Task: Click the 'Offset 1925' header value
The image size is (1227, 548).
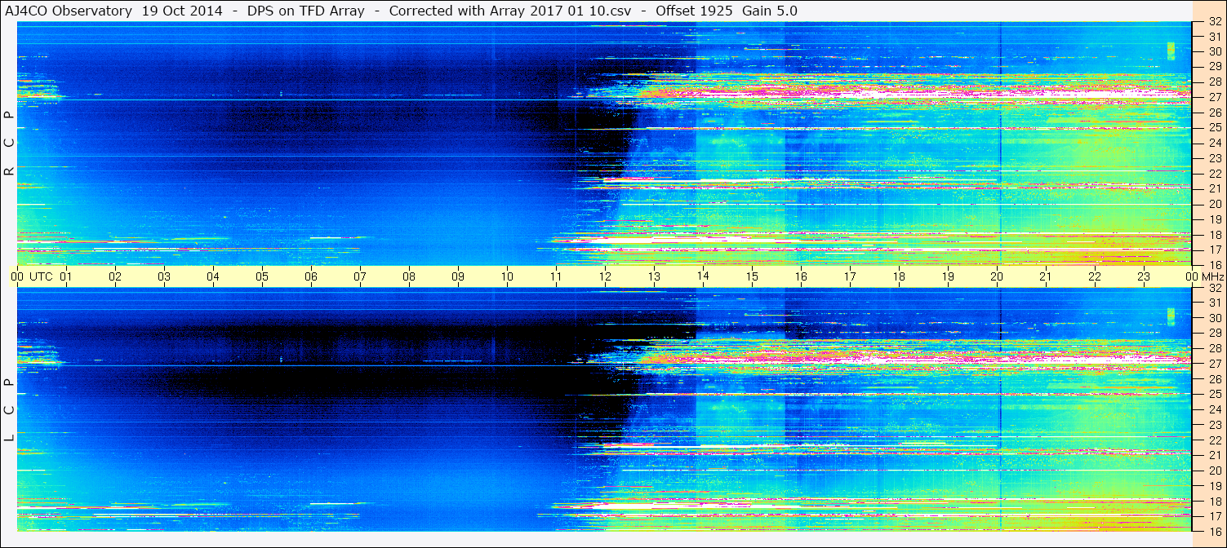Action: coord(694,11)
